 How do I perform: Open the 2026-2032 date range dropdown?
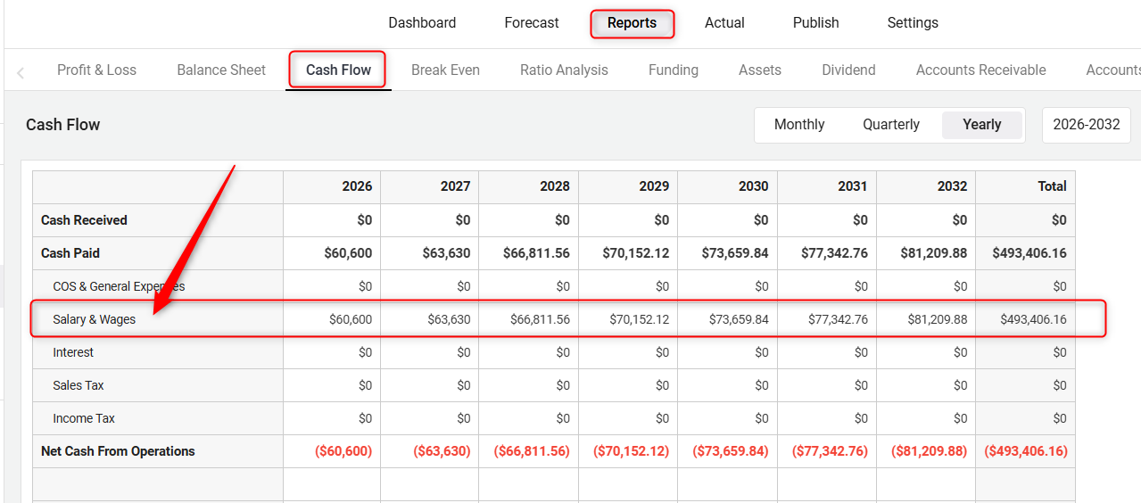point(1087,125)
